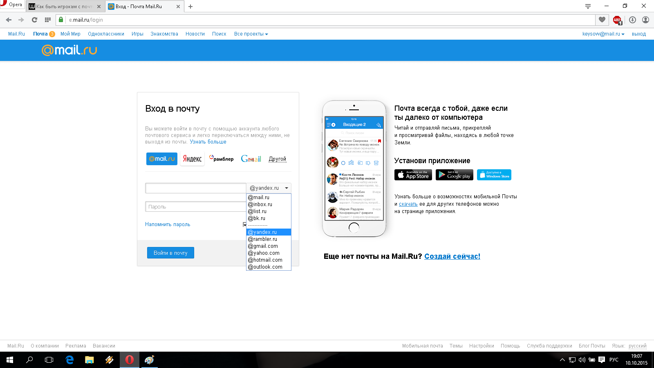Open the Action Center notification icon
Image resolution: width=654 pixels, height=368 pixels.
point(602,360)
